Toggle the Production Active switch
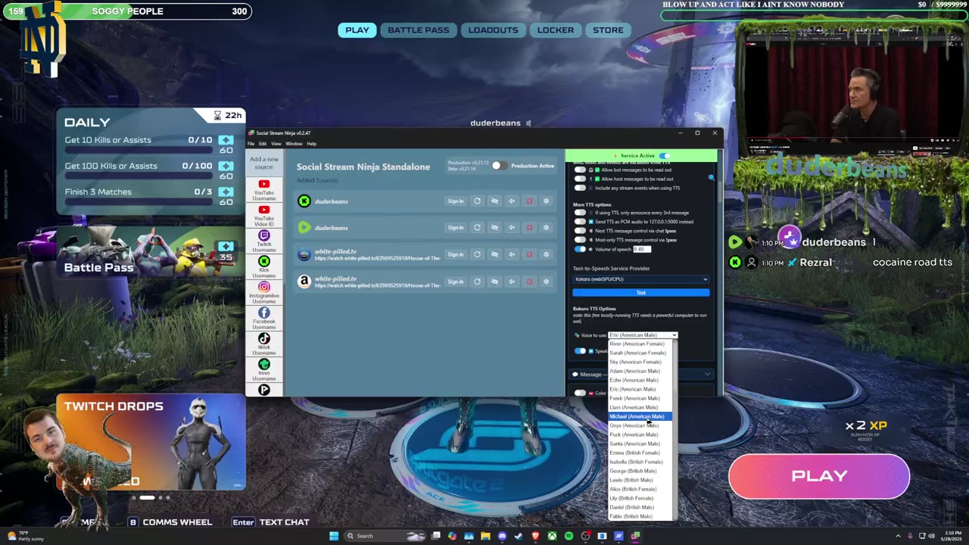 click(x=498, y=166)
